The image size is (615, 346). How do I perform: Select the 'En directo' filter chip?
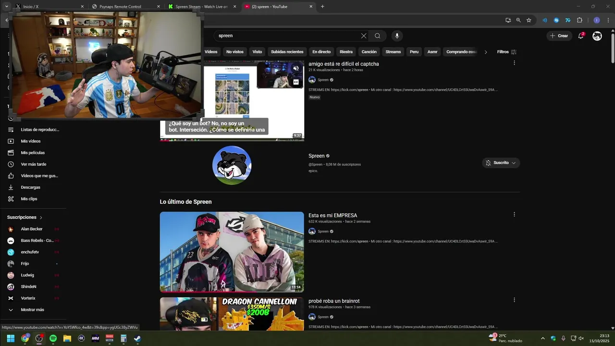[321, 52]
